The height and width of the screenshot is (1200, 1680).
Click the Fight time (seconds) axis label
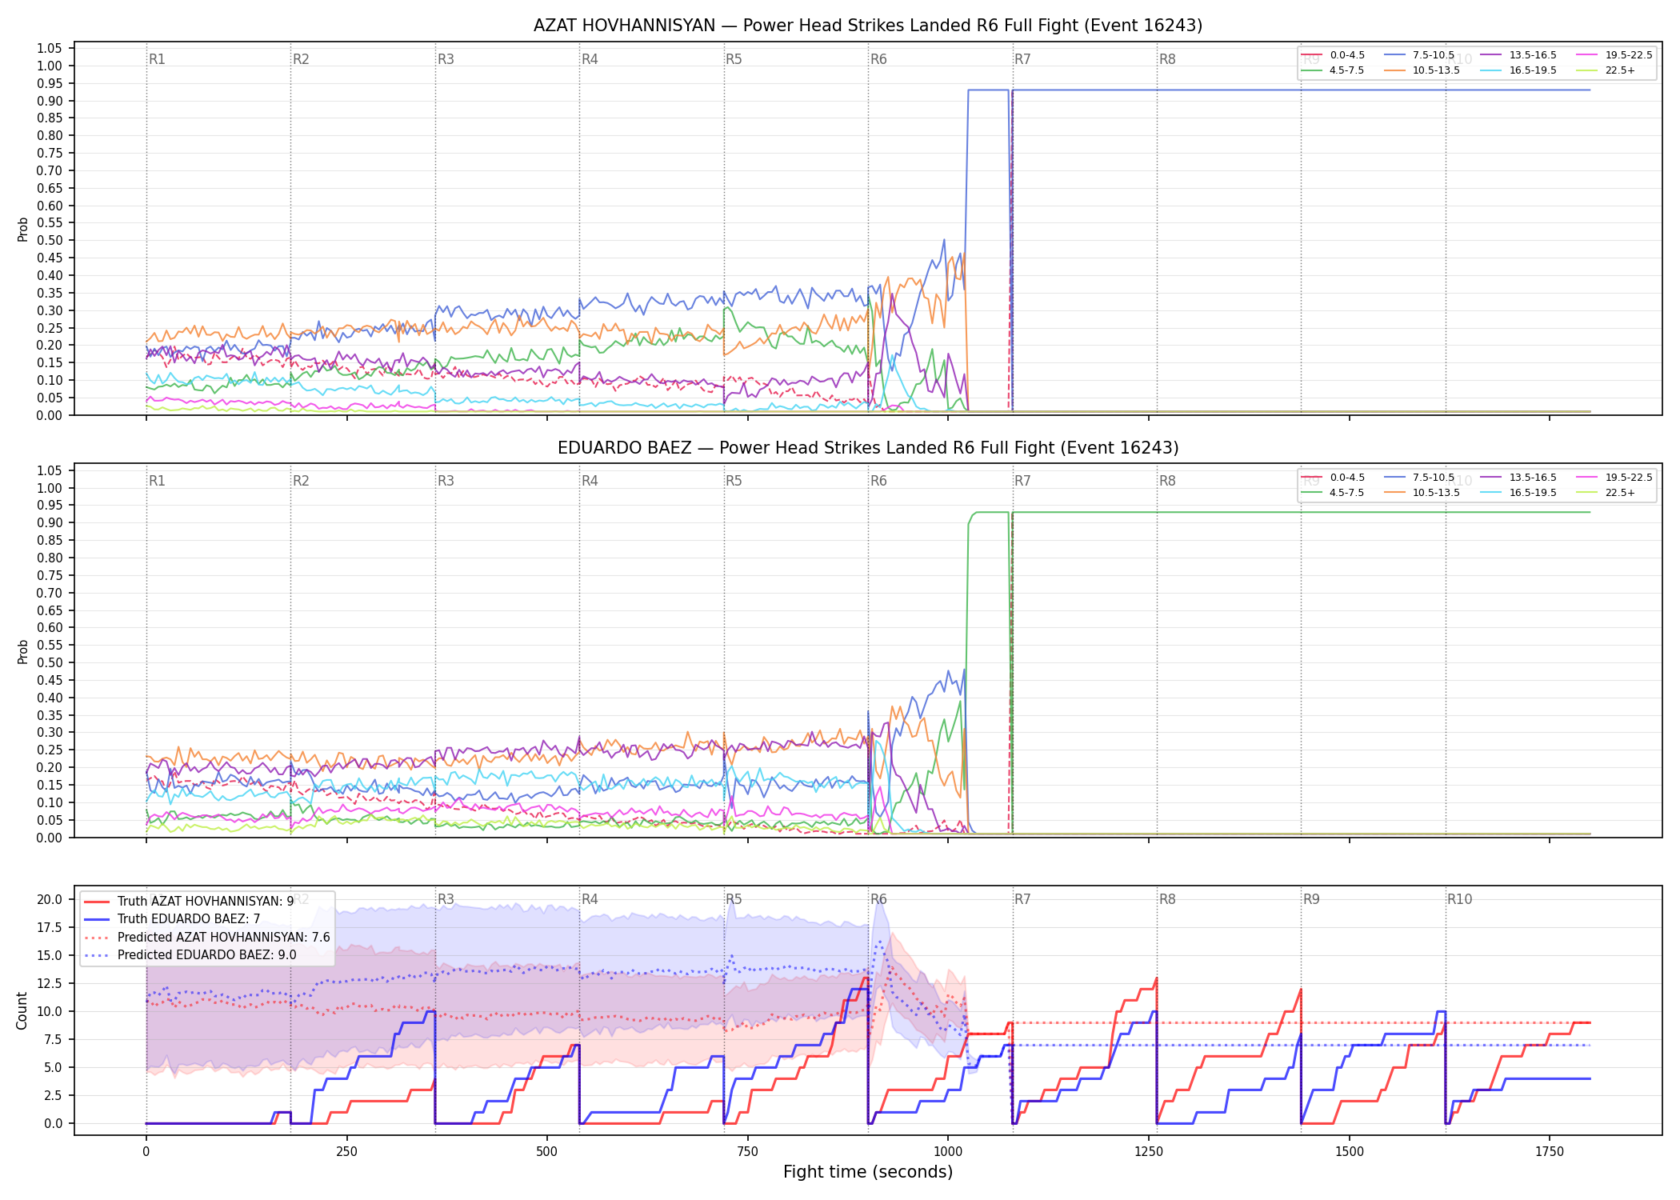pyautogui.click(x=868, y=1172)
